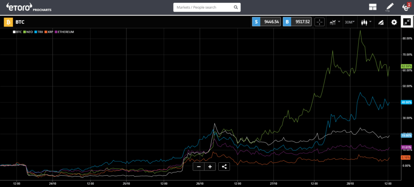Click the eToro ProCharts logo
Viewport: 414px width, 187px height.
coord(28,7)
